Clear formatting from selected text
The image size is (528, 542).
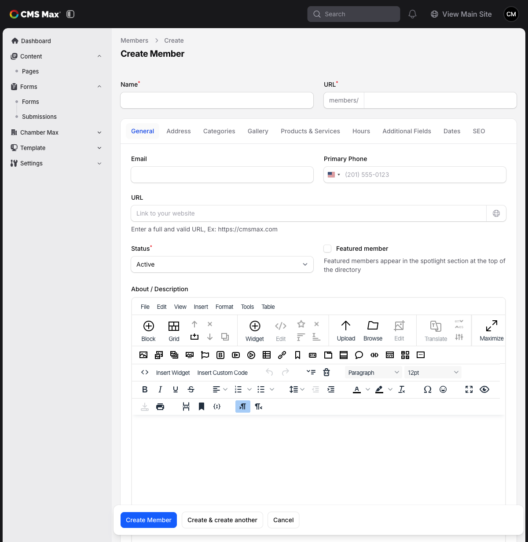402,389
